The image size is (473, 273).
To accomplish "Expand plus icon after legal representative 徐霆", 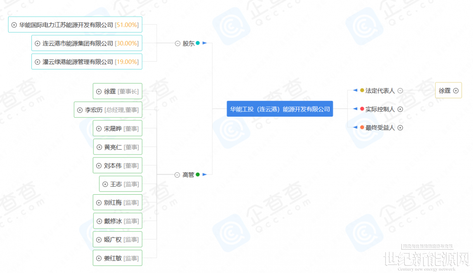I will pyautogui.click(x=456, y=91).
